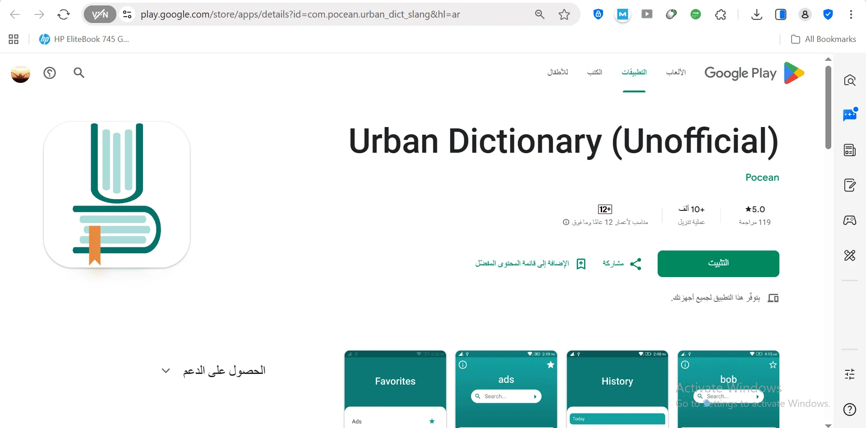The image size is (866, 428).
Task: Toggle the bookmark star for this page
Action: pyautogui.click(x=564, y=14)
